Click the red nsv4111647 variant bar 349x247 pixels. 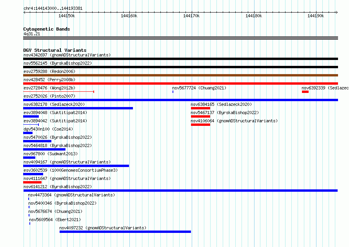tap(32, 182)
